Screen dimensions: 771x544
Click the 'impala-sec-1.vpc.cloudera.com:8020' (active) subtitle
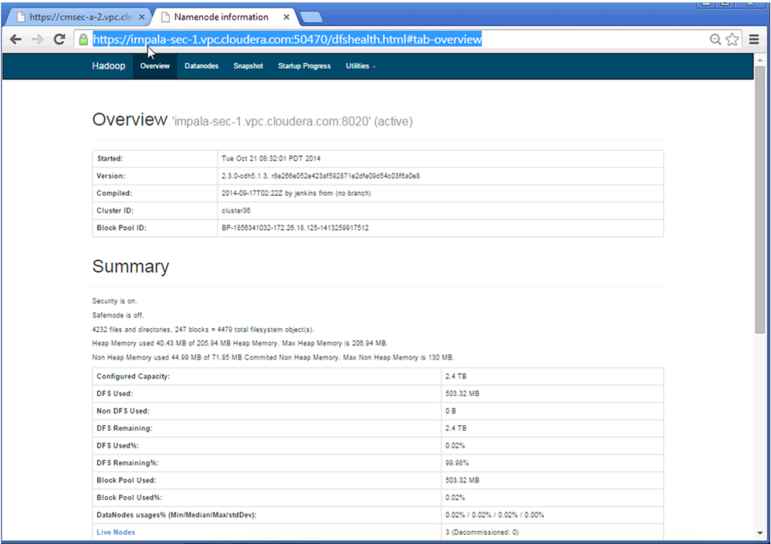tap(292, 121)
